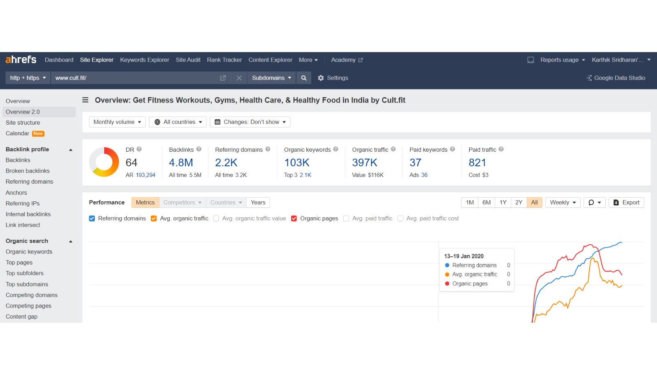Open Keywords Explorer
This screenshot has height=369, width=657.
(145, 60)
